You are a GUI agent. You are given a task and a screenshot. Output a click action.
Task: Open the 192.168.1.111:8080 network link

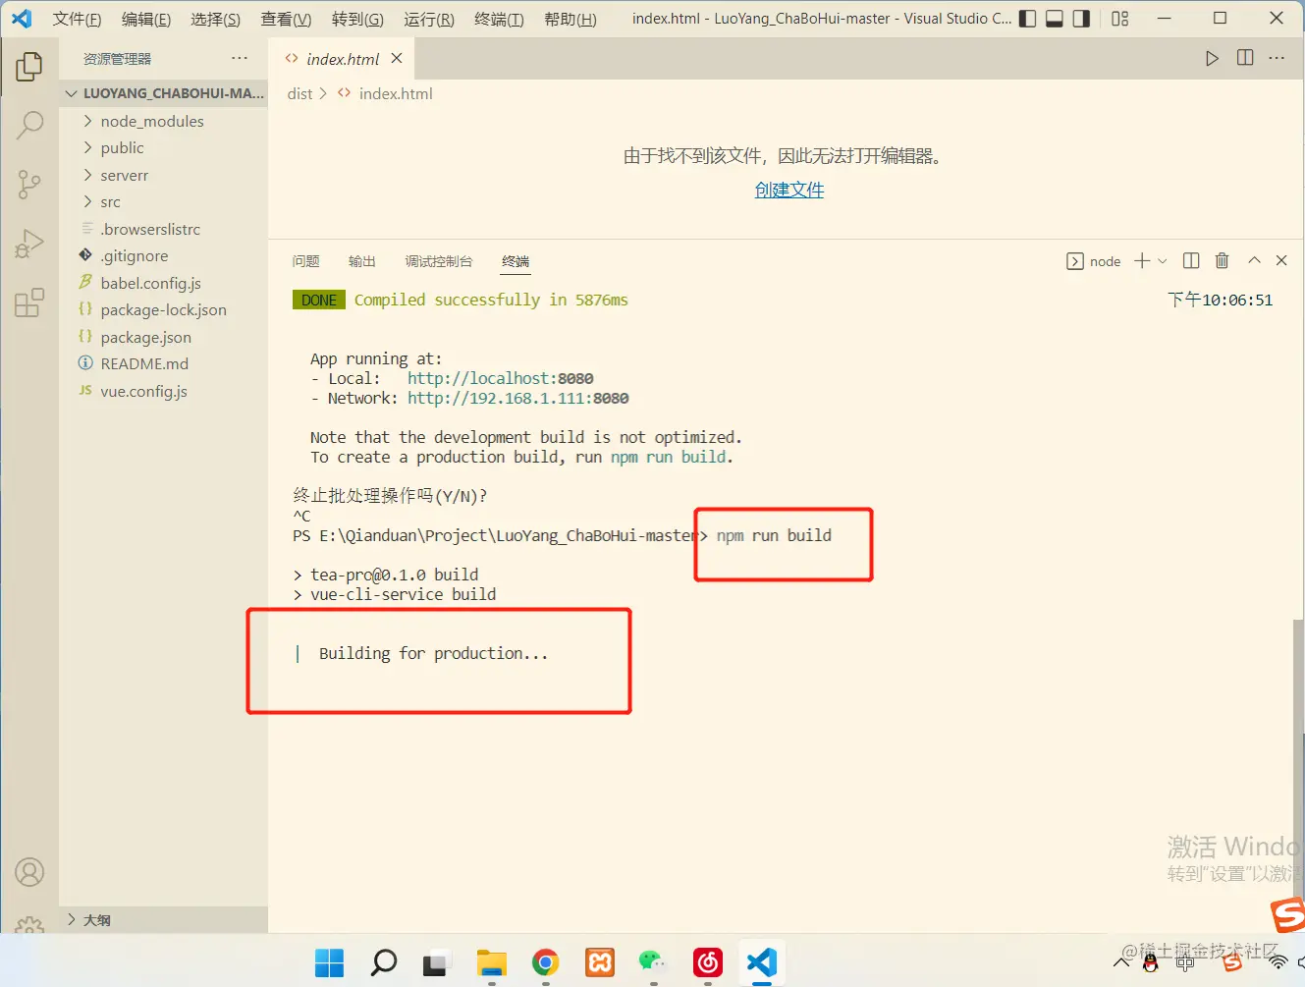[518, 398]
